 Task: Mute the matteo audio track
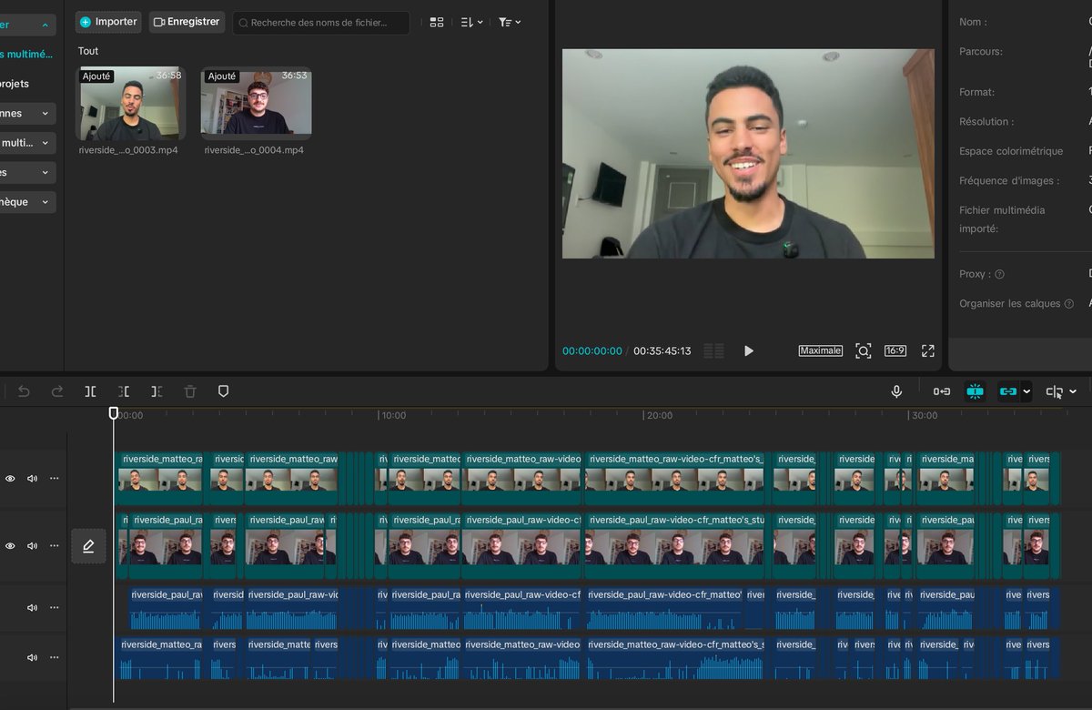[32, 657]
